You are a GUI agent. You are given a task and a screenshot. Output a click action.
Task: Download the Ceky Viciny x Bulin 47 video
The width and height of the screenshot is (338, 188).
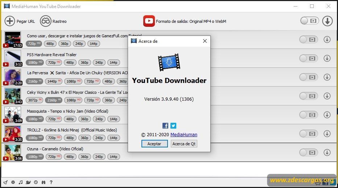tap(327, 96)
